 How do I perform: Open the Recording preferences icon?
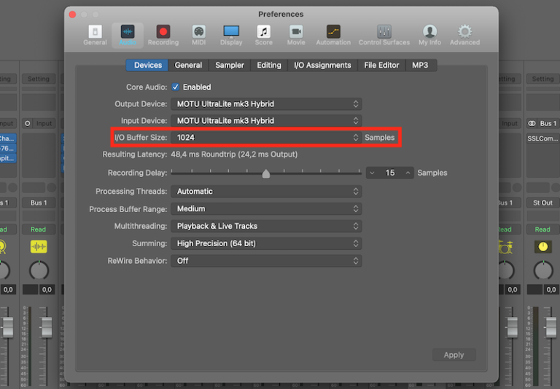[x=163, y=35]
